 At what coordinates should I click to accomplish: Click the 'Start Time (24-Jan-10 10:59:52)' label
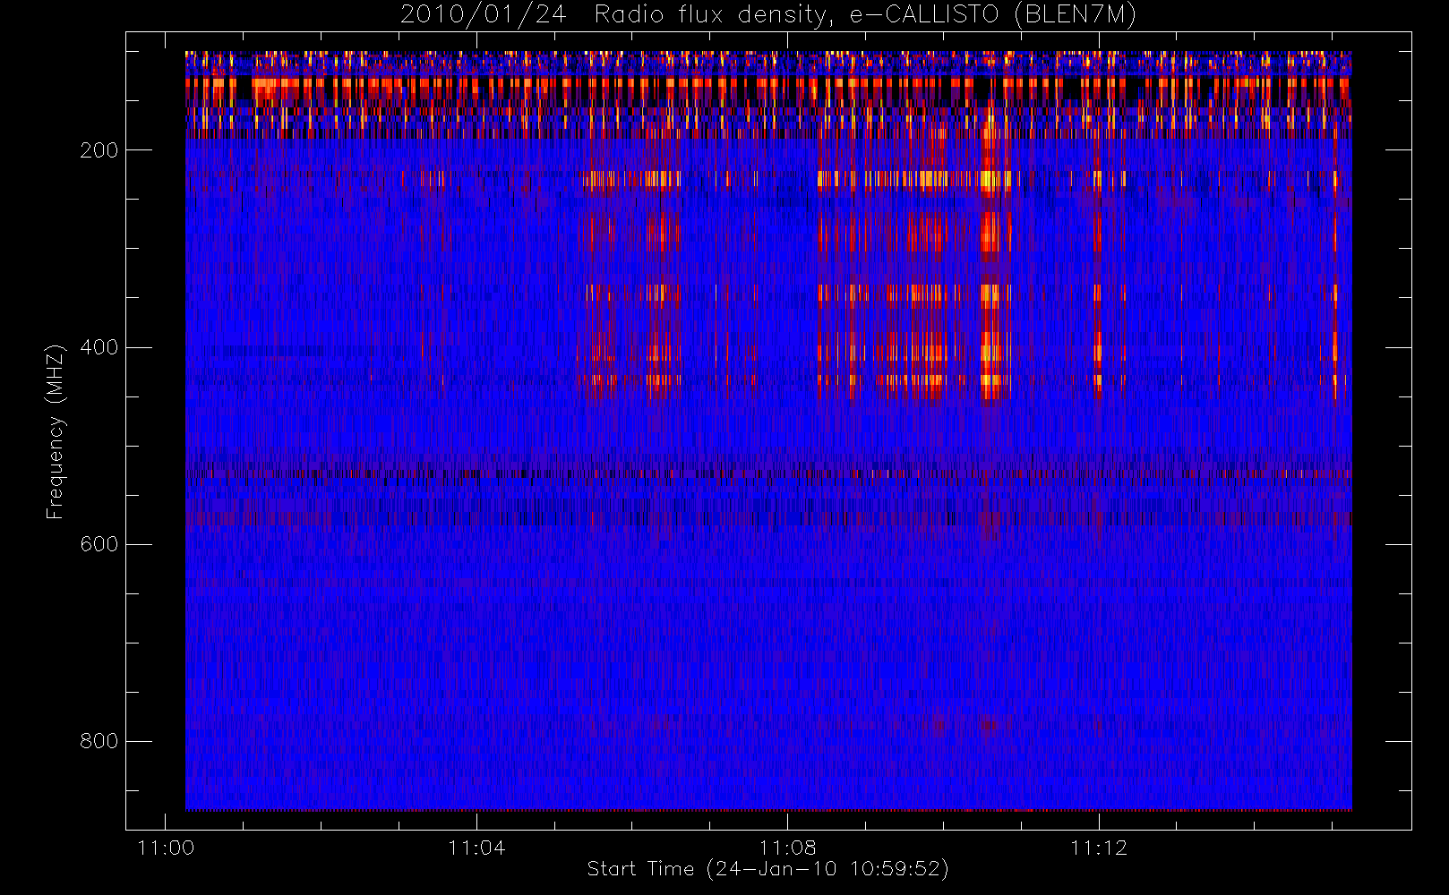(767, 868)
